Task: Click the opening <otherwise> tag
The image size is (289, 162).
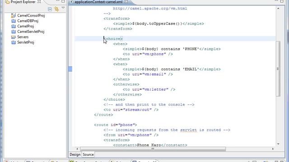Action: 126,85
